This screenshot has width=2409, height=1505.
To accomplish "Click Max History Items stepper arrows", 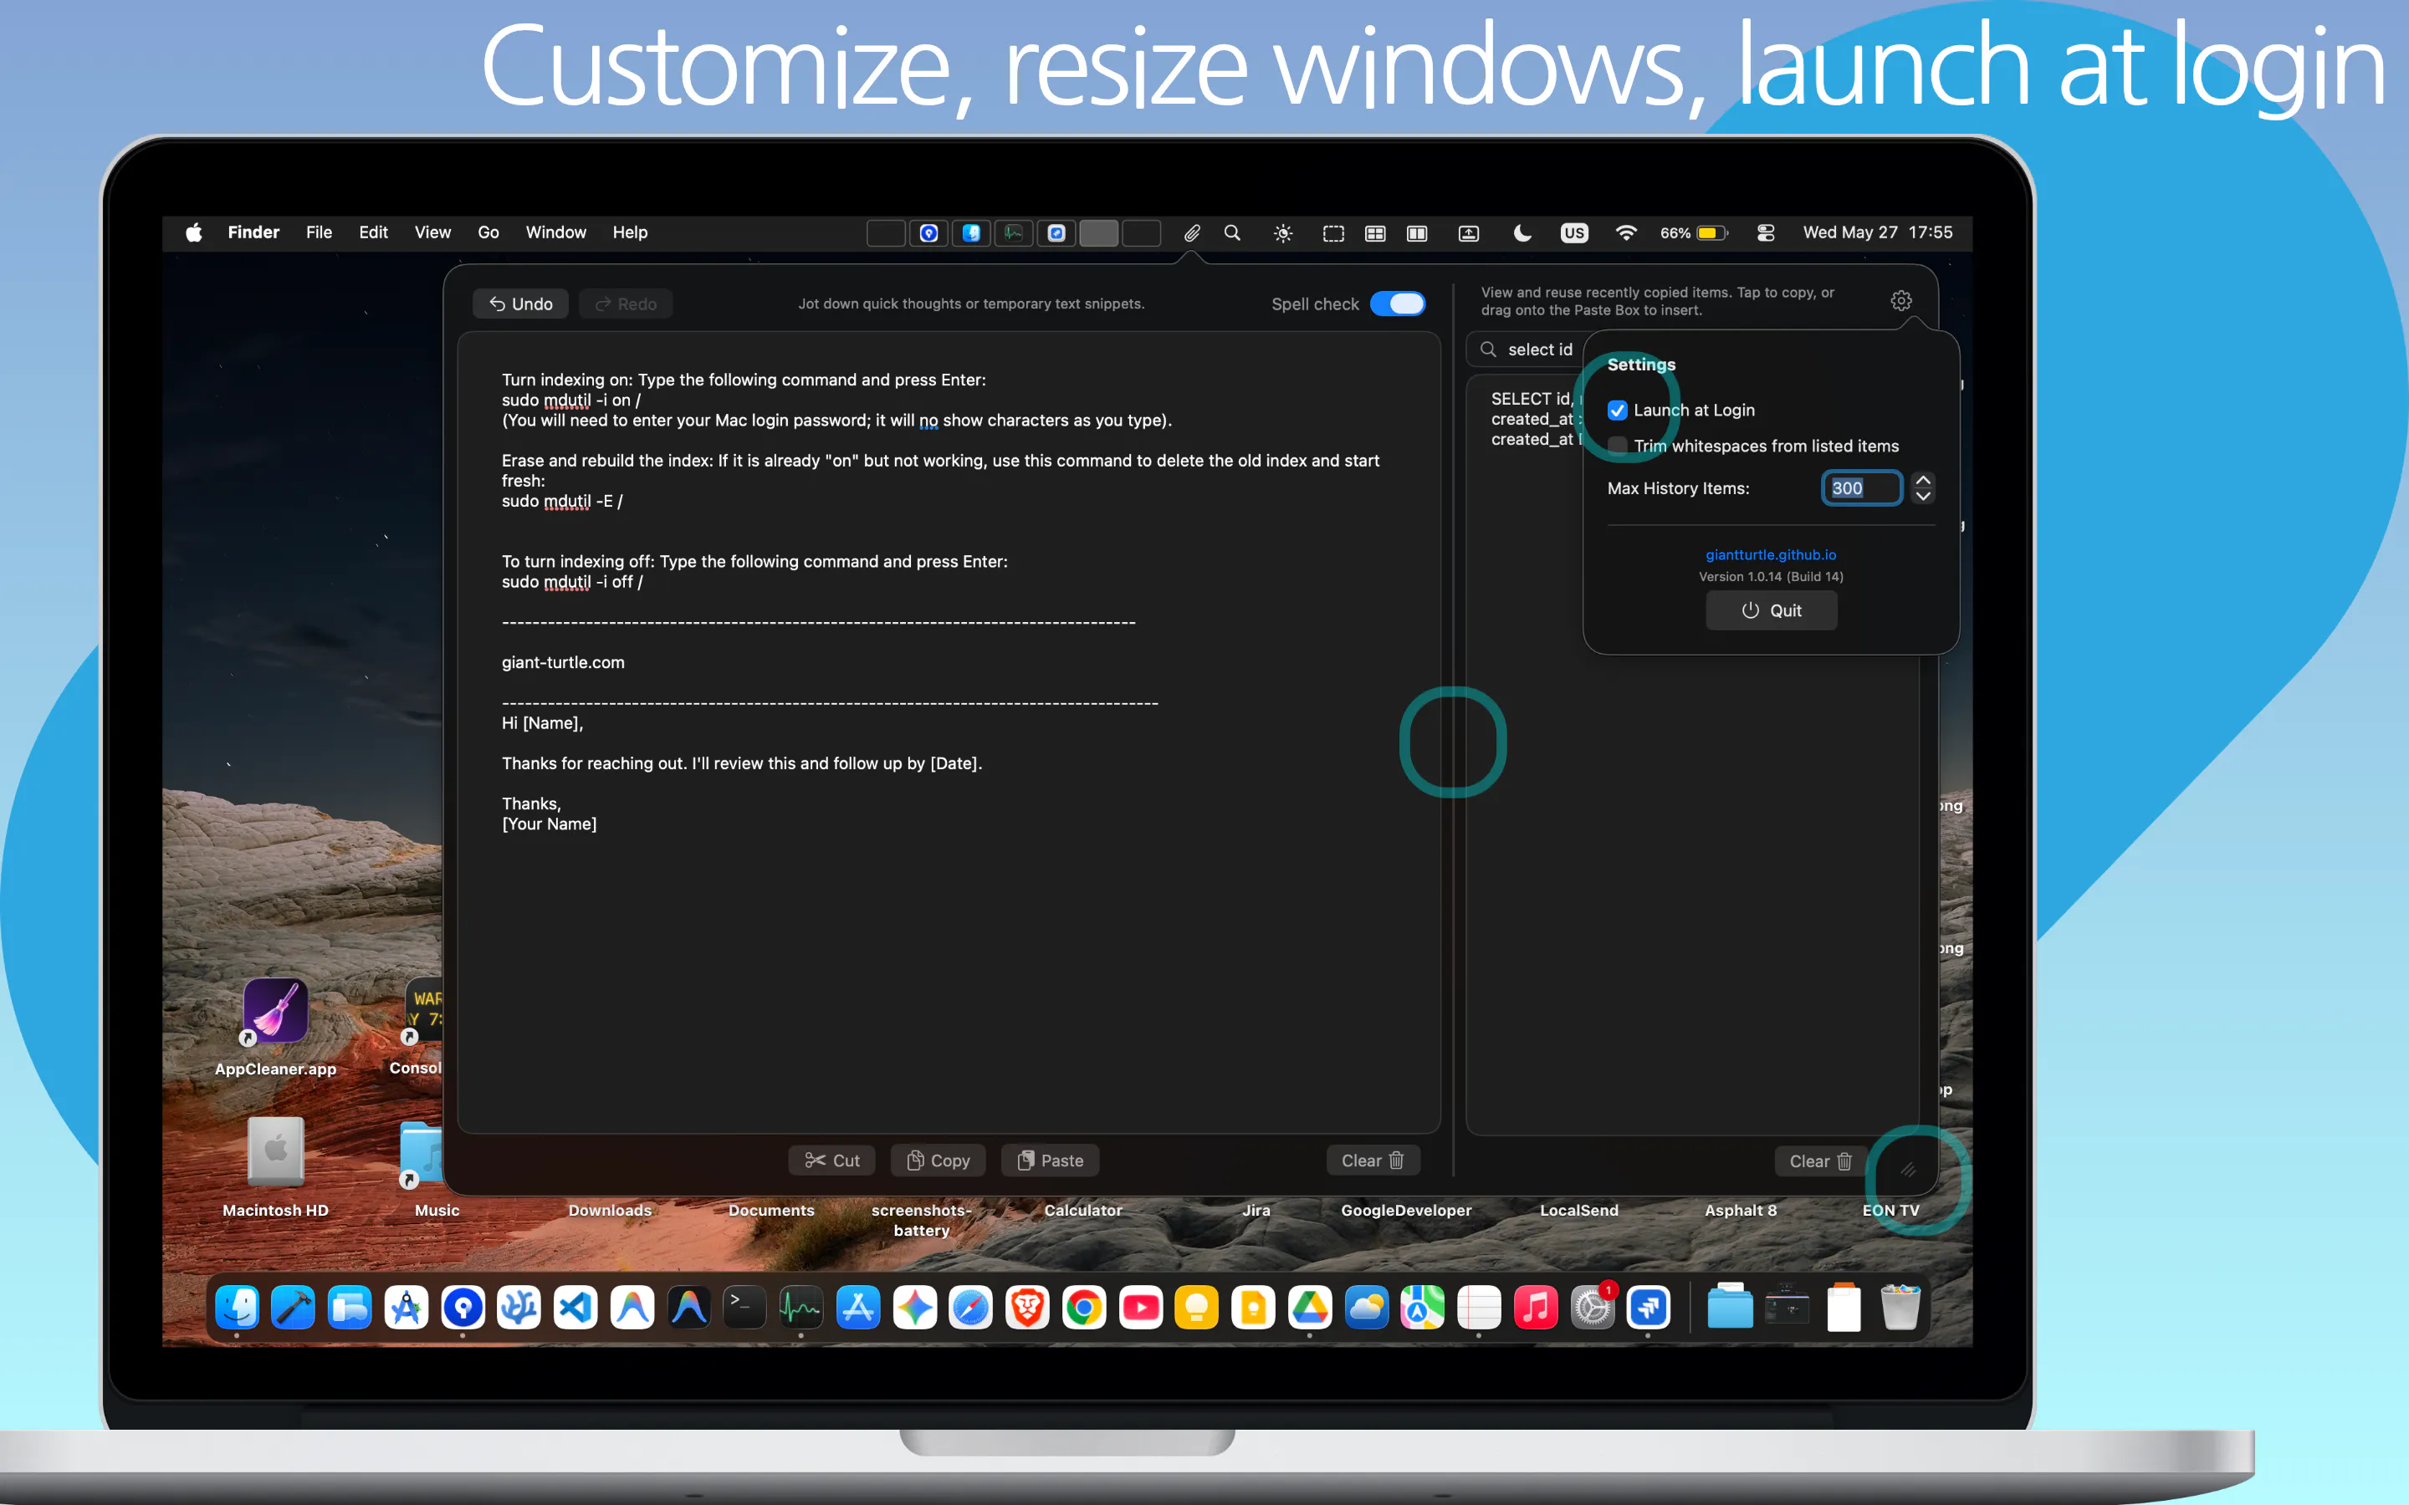I will [x=1923, y=487].
